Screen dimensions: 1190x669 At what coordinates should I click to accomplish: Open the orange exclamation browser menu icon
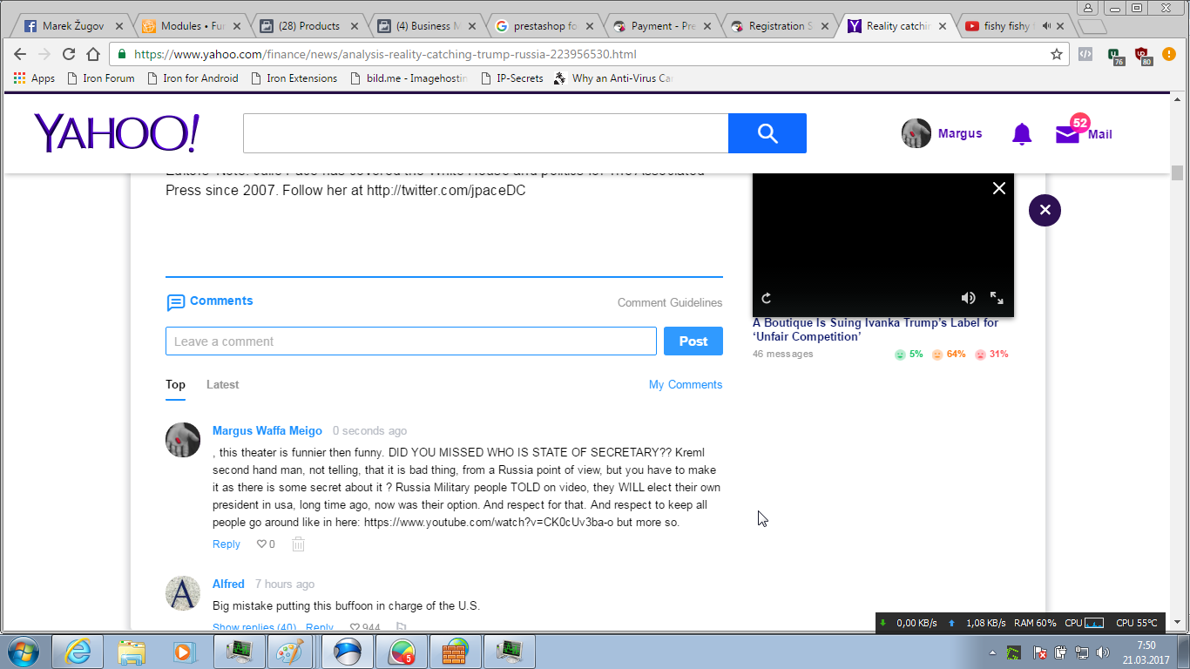coord(1170,54)
